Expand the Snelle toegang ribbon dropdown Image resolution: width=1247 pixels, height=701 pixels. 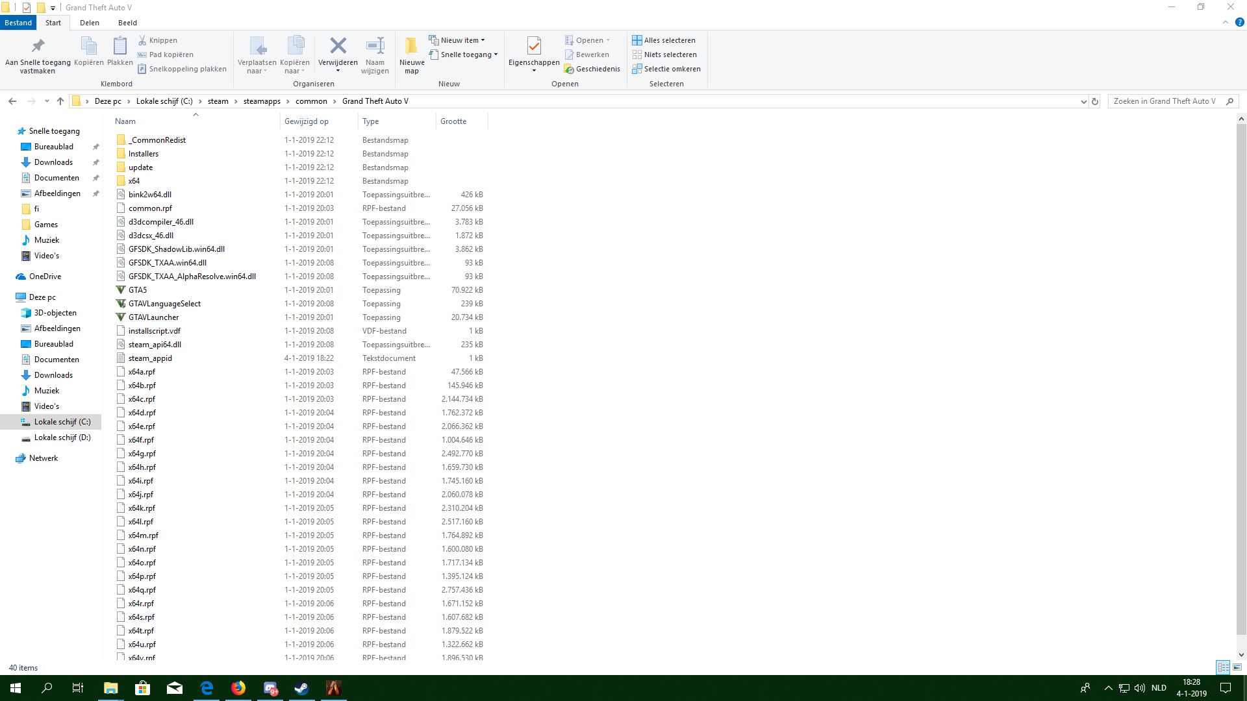(464, 55)
